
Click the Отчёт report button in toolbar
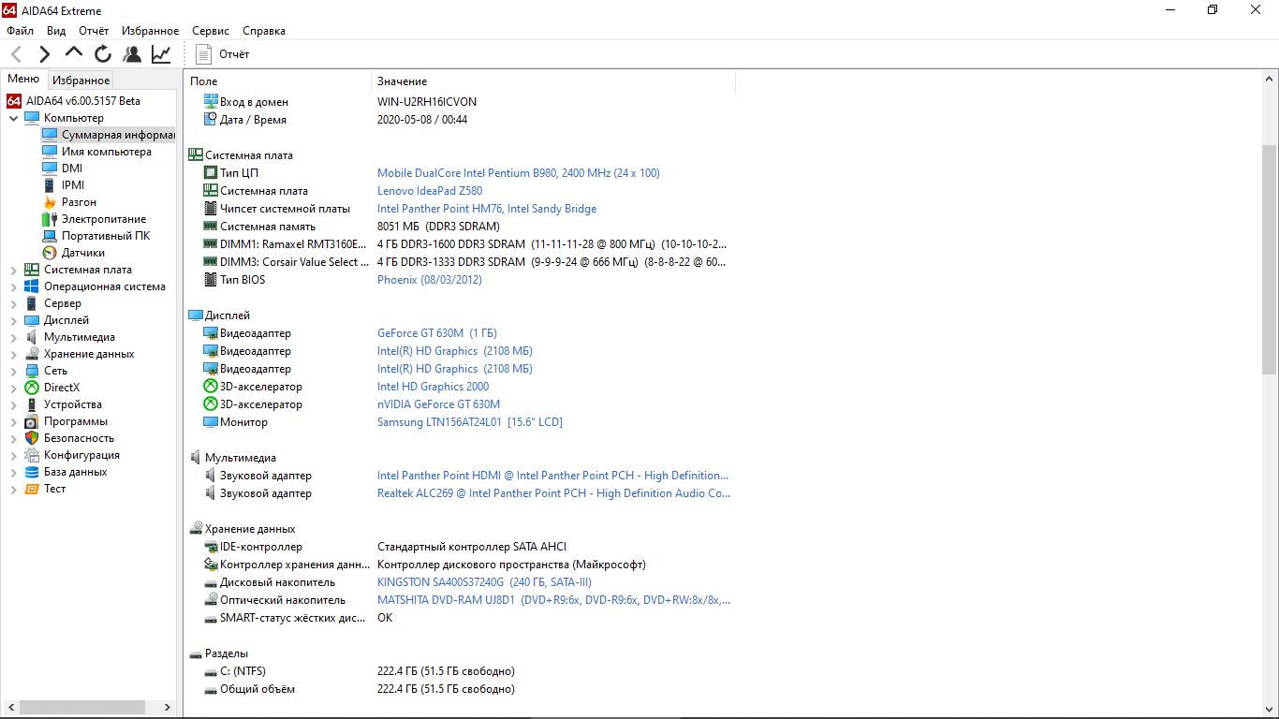pos(223,54)
